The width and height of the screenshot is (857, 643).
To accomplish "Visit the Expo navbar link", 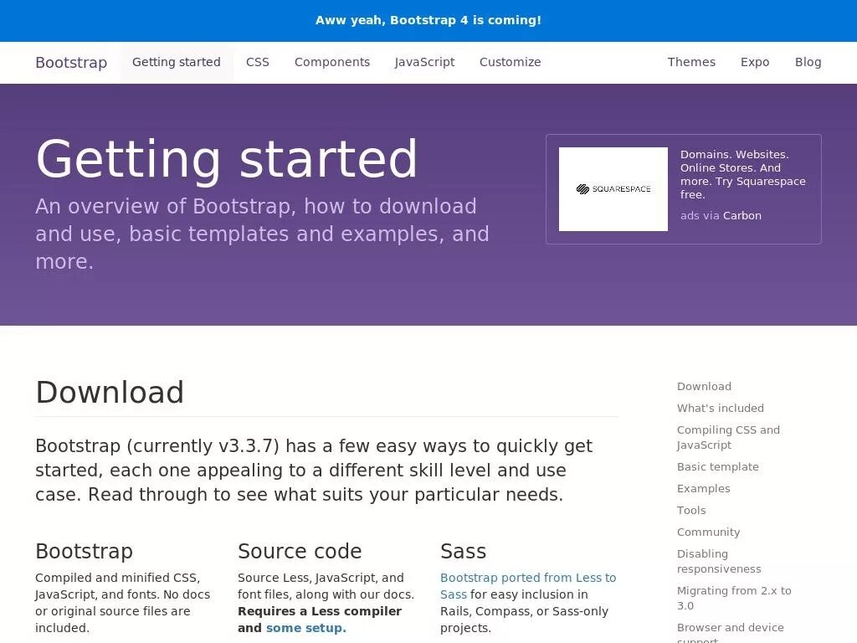I will point(755,62).
